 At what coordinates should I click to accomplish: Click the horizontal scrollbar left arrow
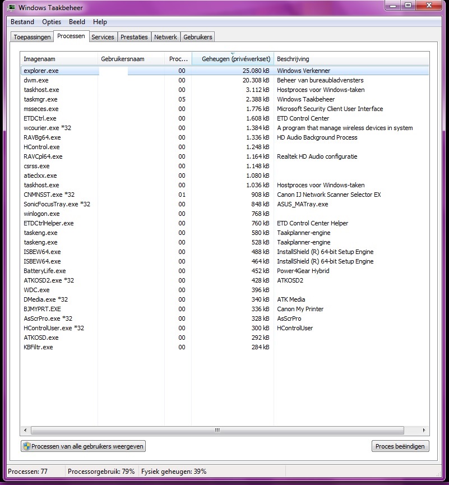(x=25, y=430)
